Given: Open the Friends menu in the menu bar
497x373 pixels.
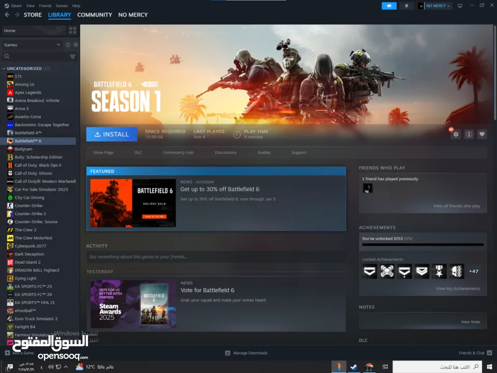Looking at the screenshot, I should [45, 6].
